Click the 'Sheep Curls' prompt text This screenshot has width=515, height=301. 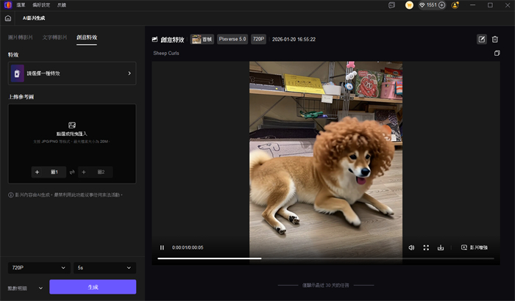pos(166,53)
